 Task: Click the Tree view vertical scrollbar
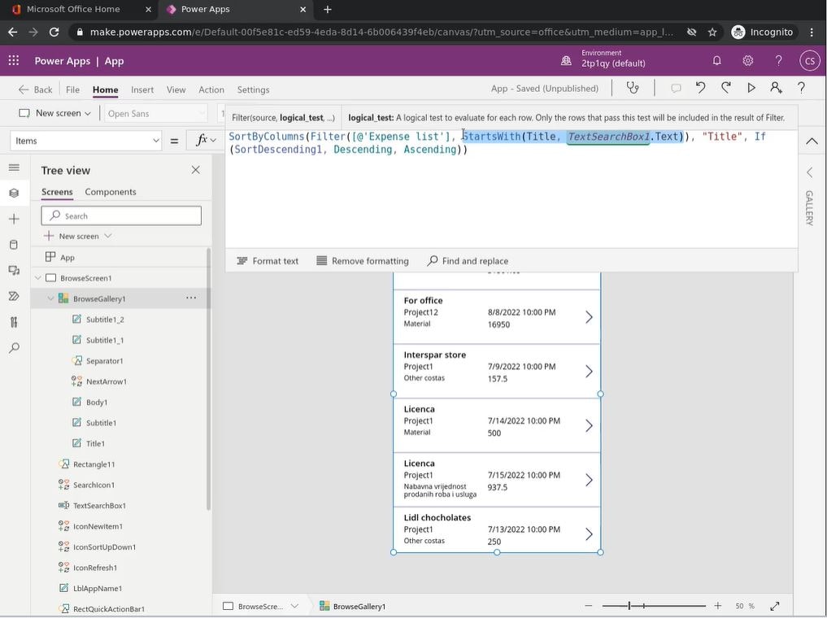pos(208,380)
